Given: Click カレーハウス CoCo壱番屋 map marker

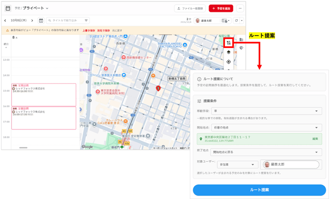Looking at the screenshot, I should (125, 121).
